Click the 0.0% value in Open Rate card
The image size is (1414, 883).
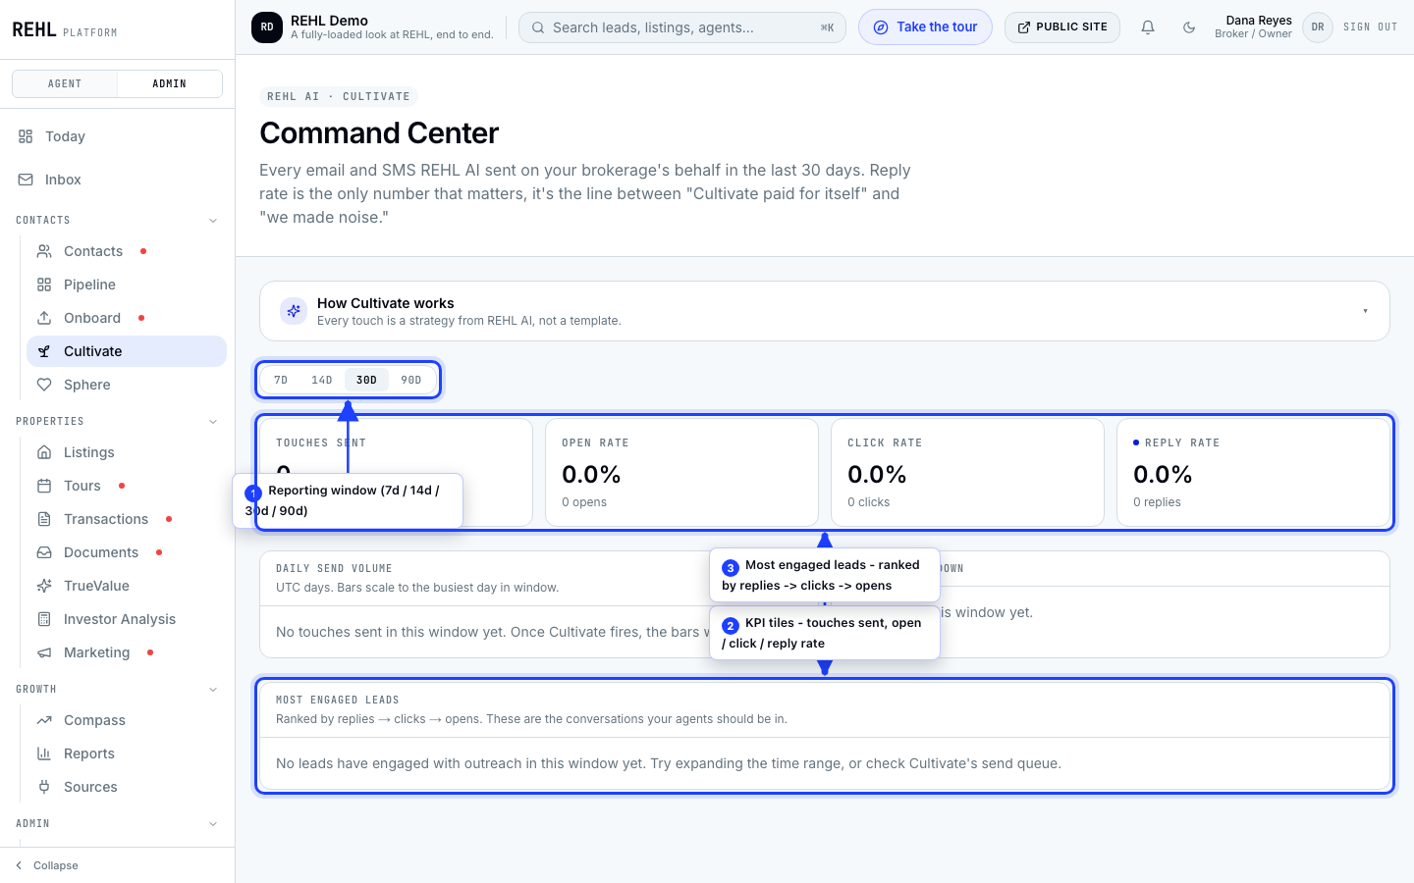click(591, 475)
